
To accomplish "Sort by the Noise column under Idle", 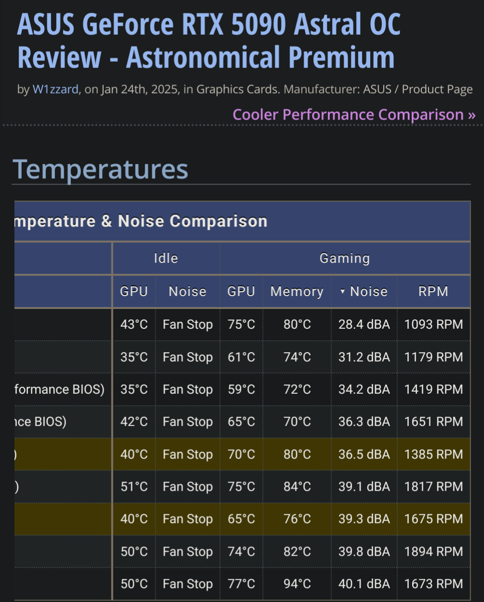I will [188, 292].
